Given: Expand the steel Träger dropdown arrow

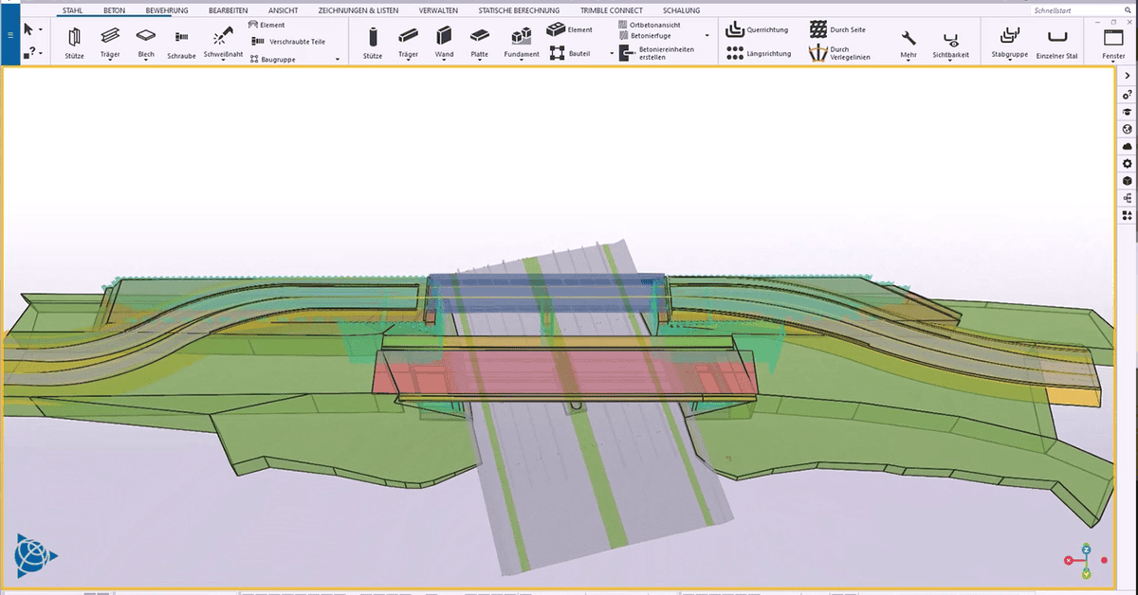Looking at the screenshot, I should (110, 63).
